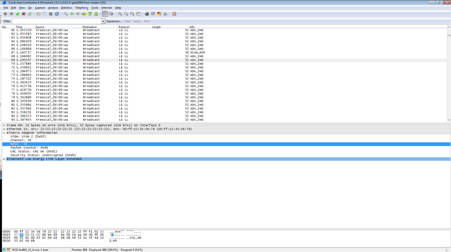The image size is (451, 252).
Task: Expand Bluetooth Low Energy Link Layer node
Action: tap(4, 159)
